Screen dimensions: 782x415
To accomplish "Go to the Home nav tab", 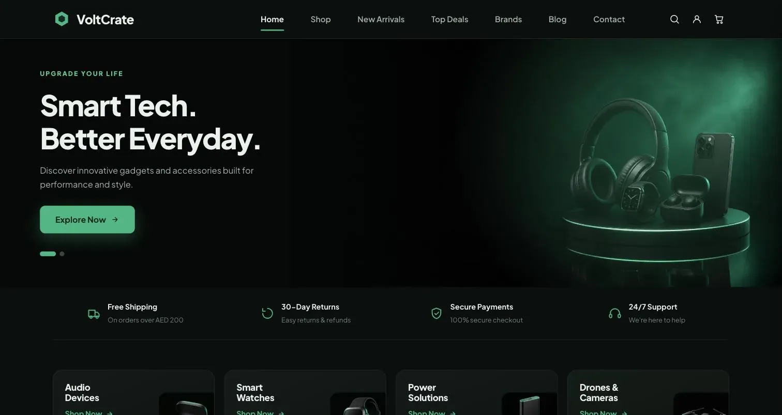I will (272, 19).
